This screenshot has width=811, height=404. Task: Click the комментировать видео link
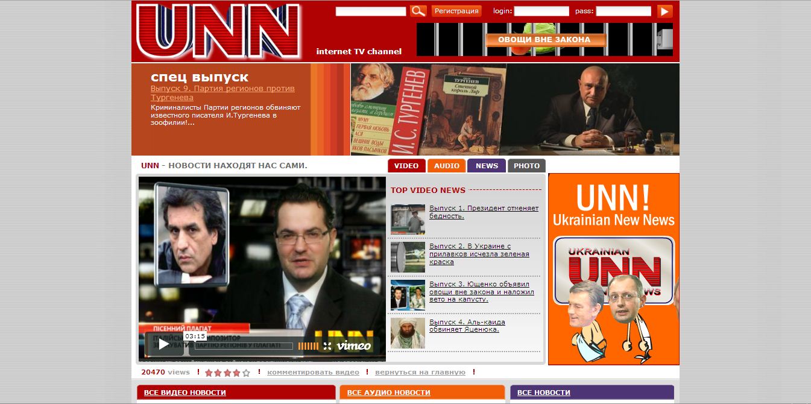pyautogui.click(x=313, y=373)
